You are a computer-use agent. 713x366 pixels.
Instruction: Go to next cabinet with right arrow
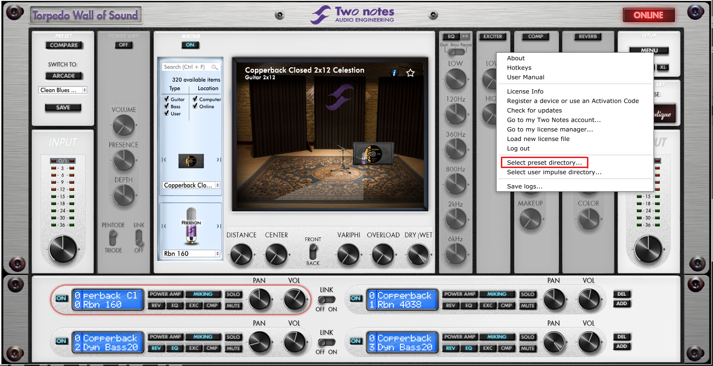(219, 160)
